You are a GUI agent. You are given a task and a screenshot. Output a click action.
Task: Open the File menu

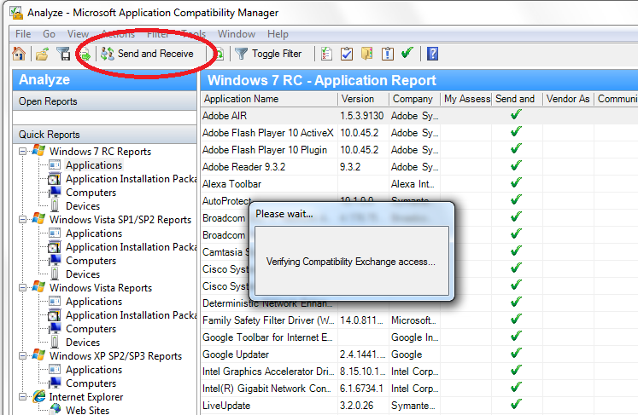tap(23, 34)
